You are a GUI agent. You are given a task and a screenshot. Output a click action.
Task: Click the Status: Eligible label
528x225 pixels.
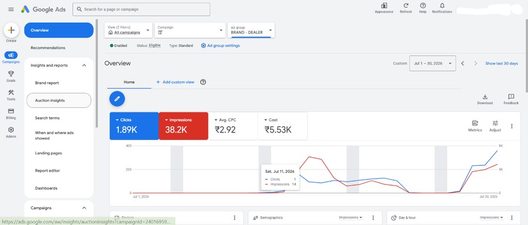click(148, 45)
